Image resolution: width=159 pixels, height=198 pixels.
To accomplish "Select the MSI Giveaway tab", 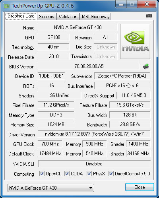I will [x=95, y=17].
